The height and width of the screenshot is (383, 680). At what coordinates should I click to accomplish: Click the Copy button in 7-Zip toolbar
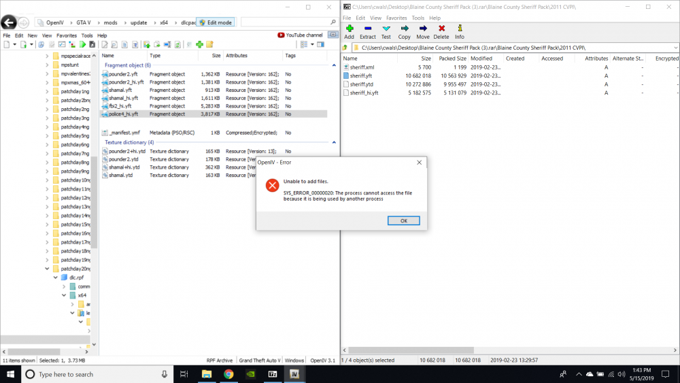[x=404, y=32]
